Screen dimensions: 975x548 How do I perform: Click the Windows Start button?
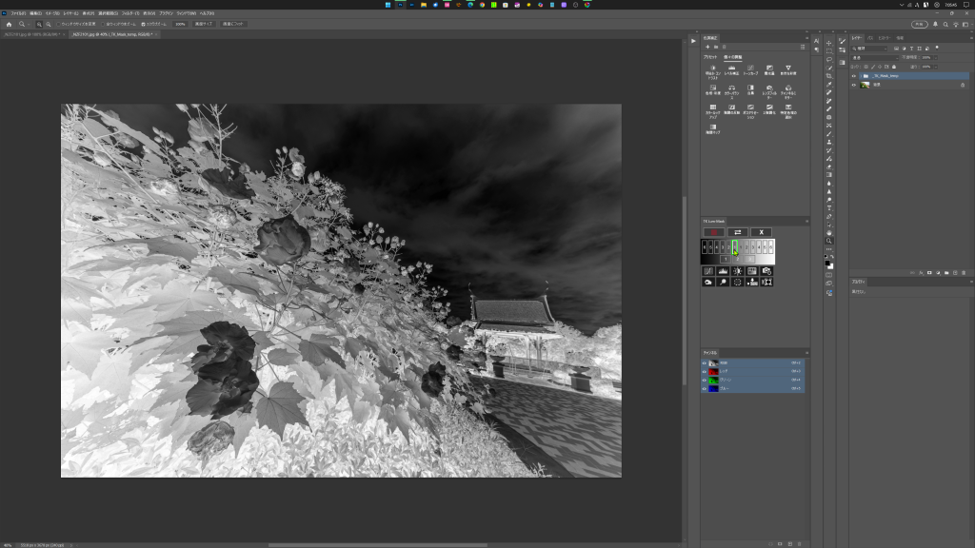(388, 5)
